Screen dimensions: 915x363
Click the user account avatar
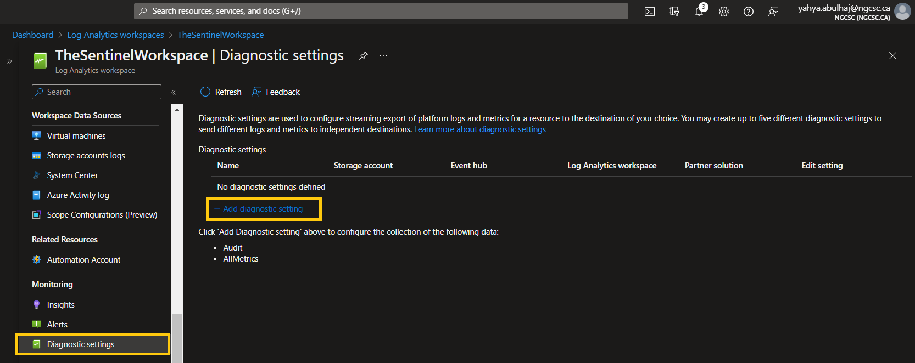[x=902, y=11]
